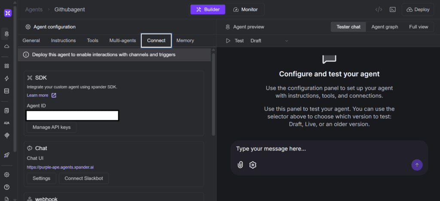Open the lightning bolt icon in sidebar
This screenshot has width=440, height=201.
click(x=7, y=78)
